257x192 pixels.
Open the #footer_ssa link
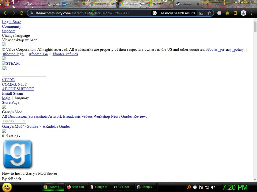point(38,54)
